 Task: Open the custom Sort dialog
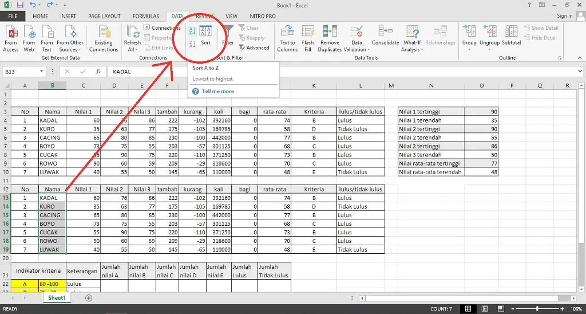click(x=205, y=36)
